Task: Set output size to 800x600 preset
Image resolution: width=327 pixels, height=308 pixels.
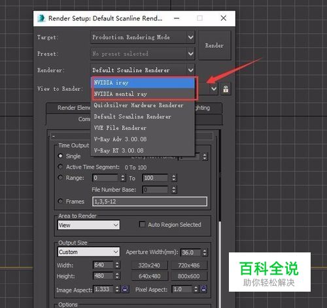Action: pos(189,276)
